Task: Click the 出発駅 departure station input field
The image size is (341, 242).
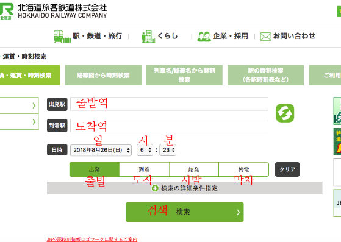Action: [169, 104]
